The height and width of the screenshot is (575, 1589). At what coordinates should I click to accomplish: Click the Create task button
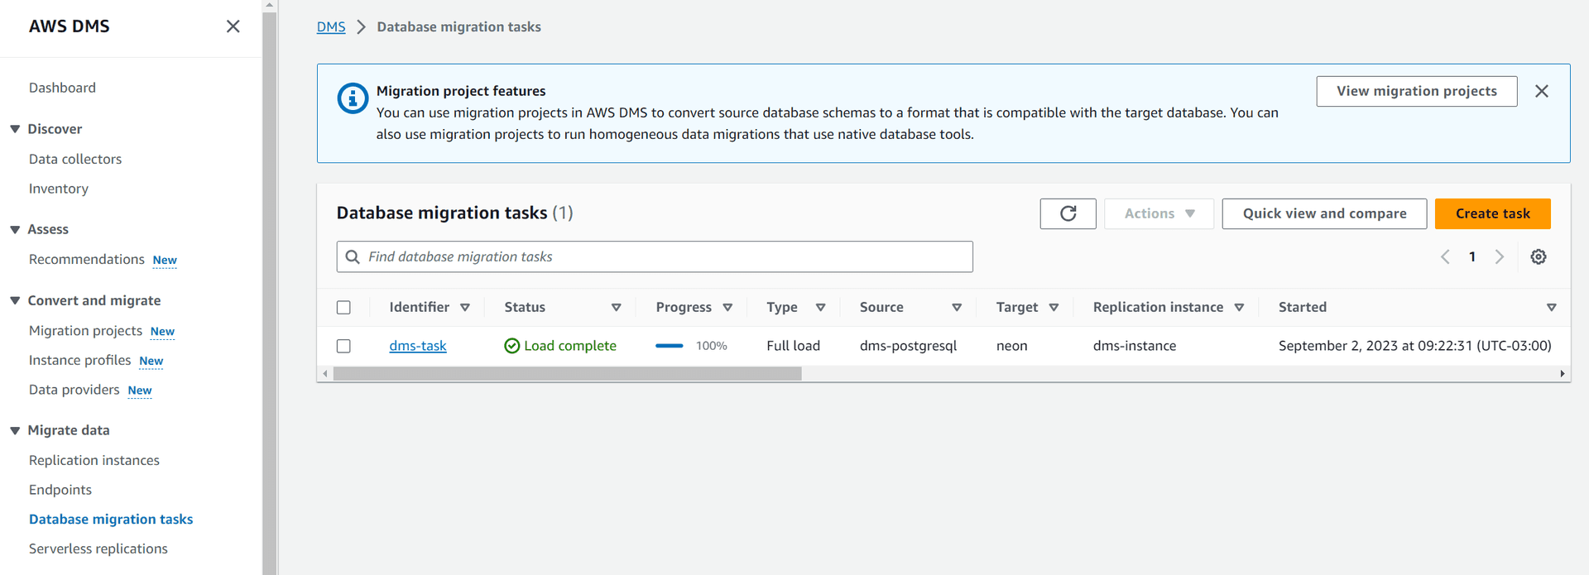(x=1492, y=213)
